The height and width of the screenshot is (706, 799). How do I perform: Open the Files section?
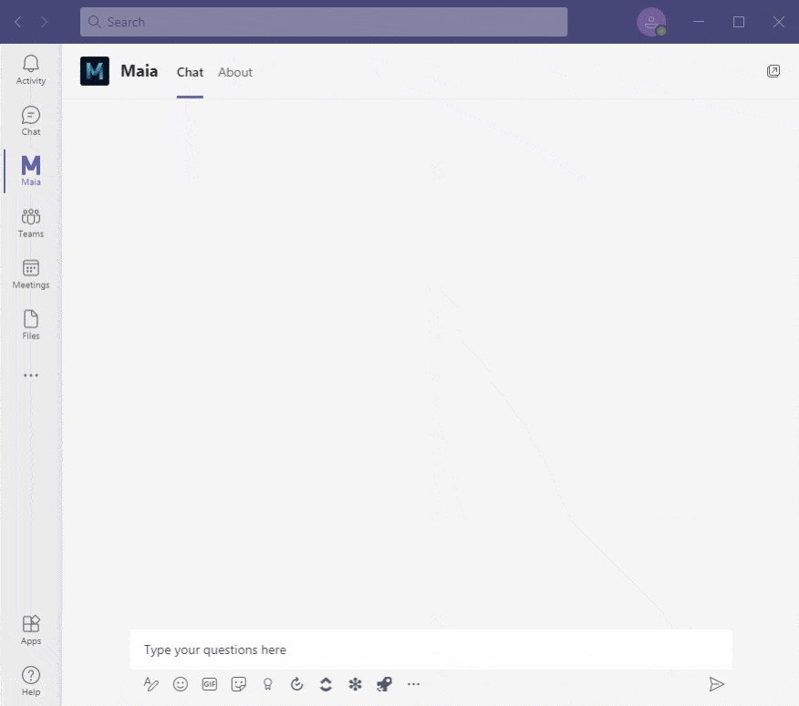pyautogui.click(x=31, y=325)
